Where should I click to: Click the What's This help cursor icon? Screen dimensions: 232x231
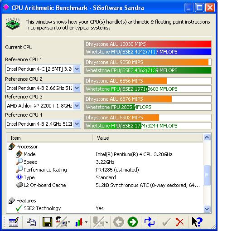point(197,222)
